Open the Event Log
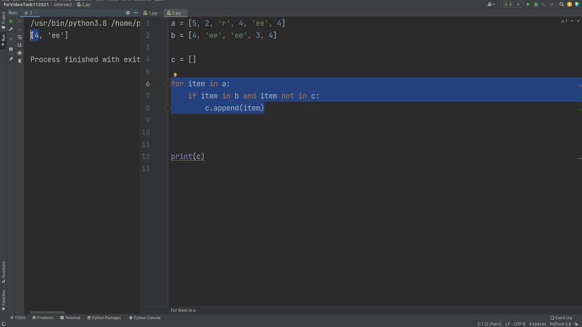The width and height of the screenshot is (582, 327). click(x=561, y=318)
